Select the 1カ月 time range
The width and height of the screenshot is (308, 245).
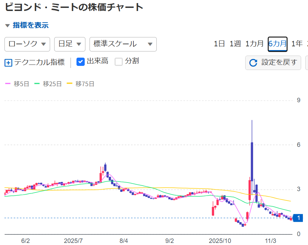click(254, 44)
